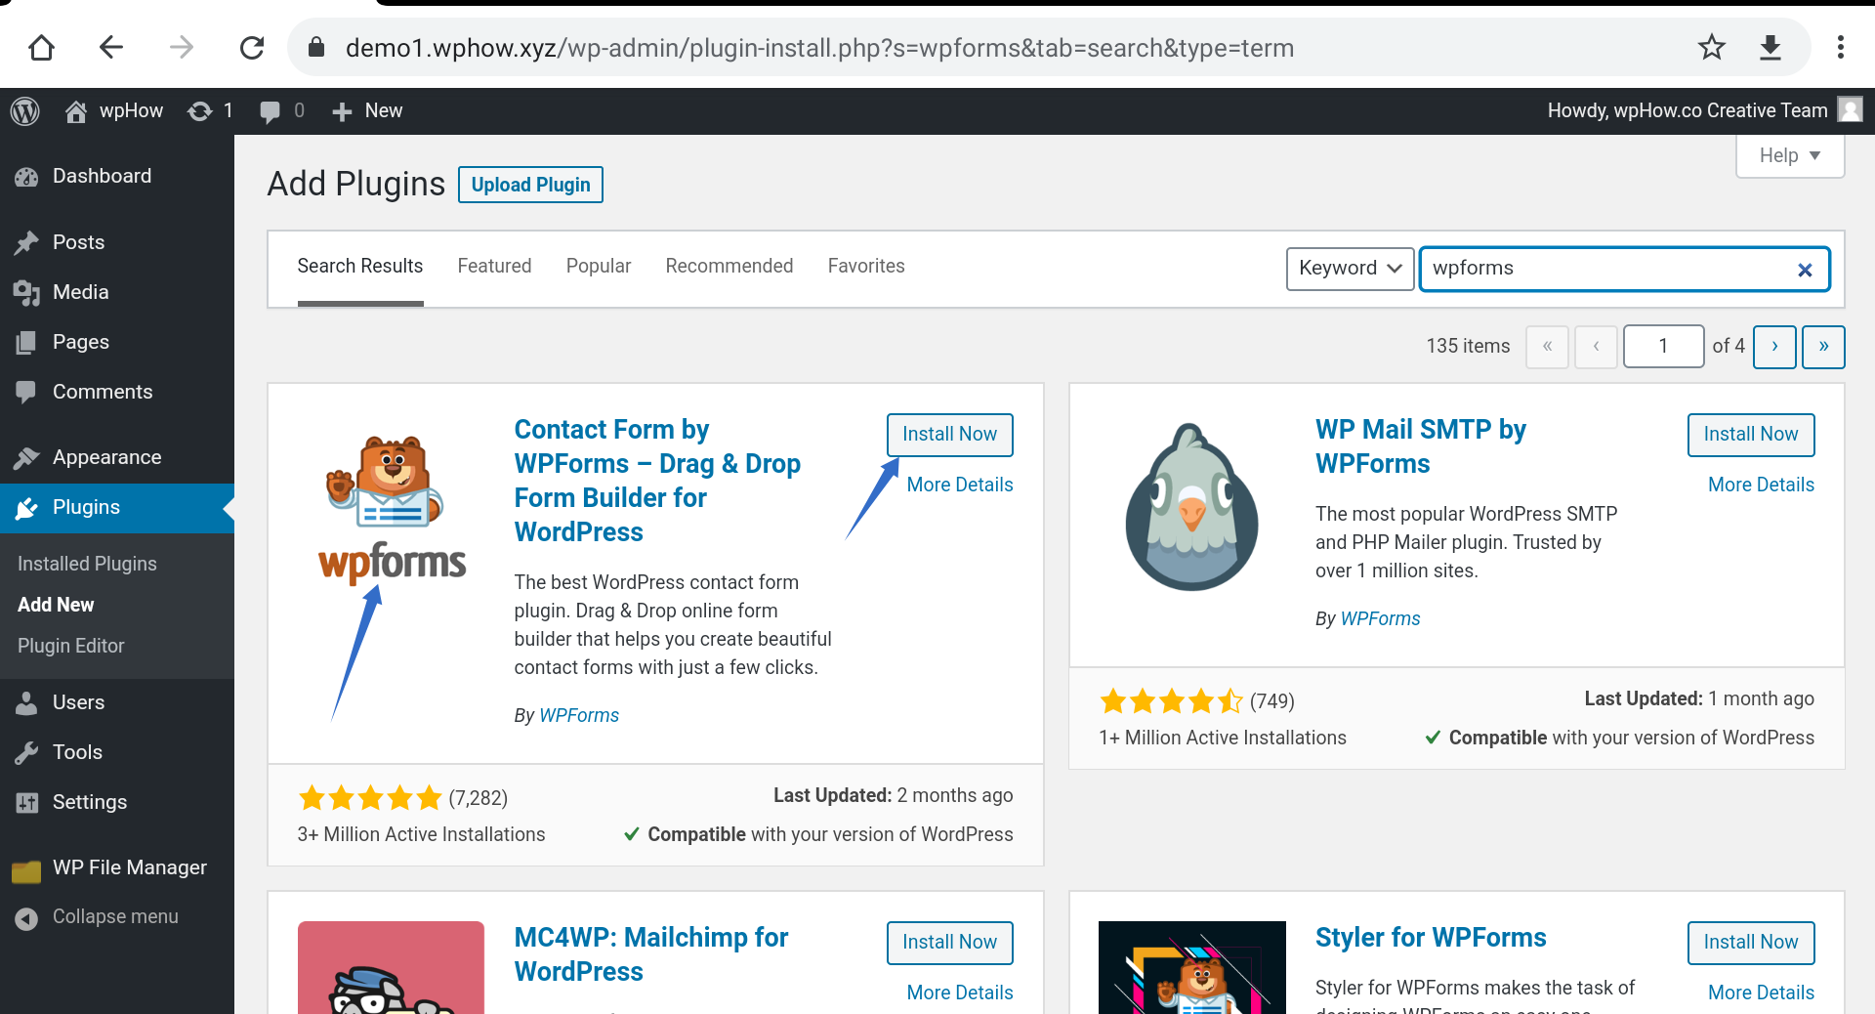This screenshot has height=1014, width=1875.
Task: Open Tools in sidebar
Action: click(117, 752)
